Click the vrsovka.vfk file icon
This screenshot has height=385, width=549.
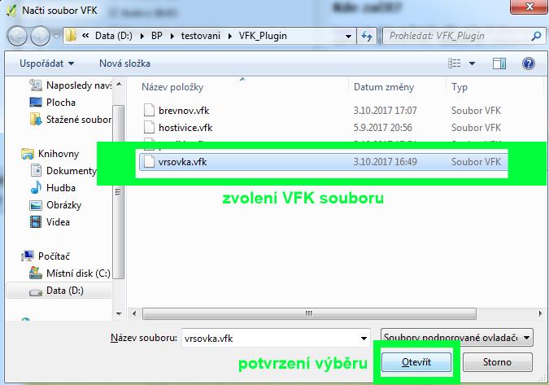(149, 161)
